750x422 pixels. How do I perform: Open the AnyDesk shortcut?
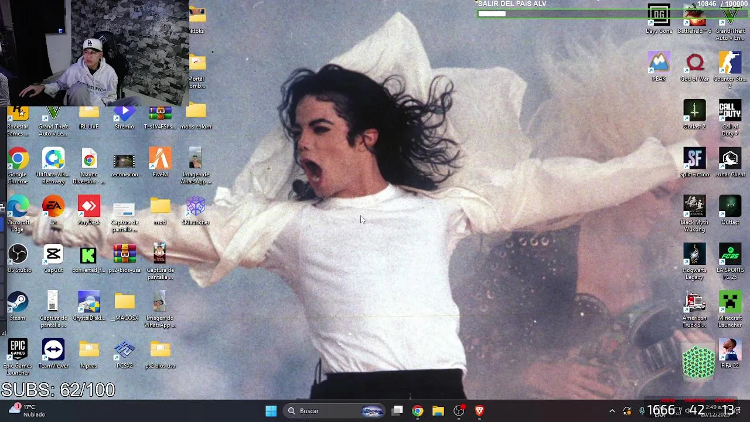coord(88,210)
